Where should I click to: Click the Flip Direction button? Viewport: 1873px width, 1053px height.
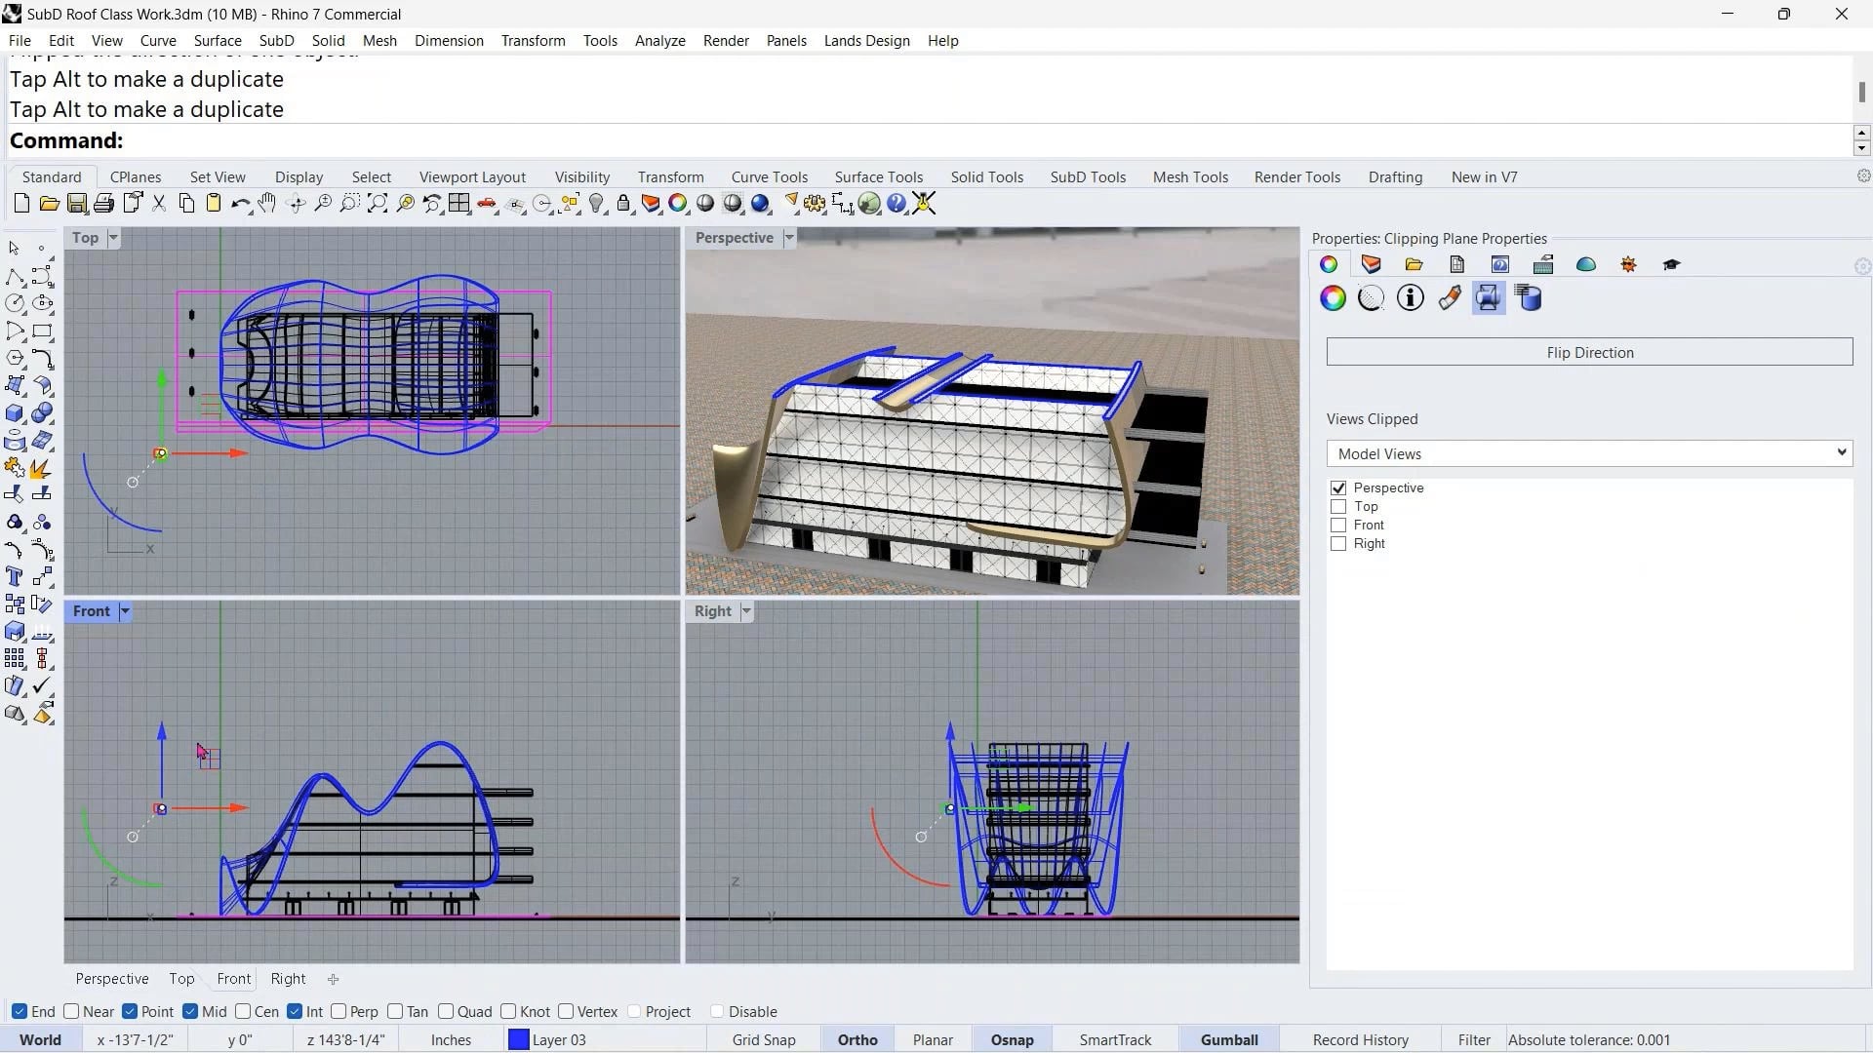(x=1589, y=352)
